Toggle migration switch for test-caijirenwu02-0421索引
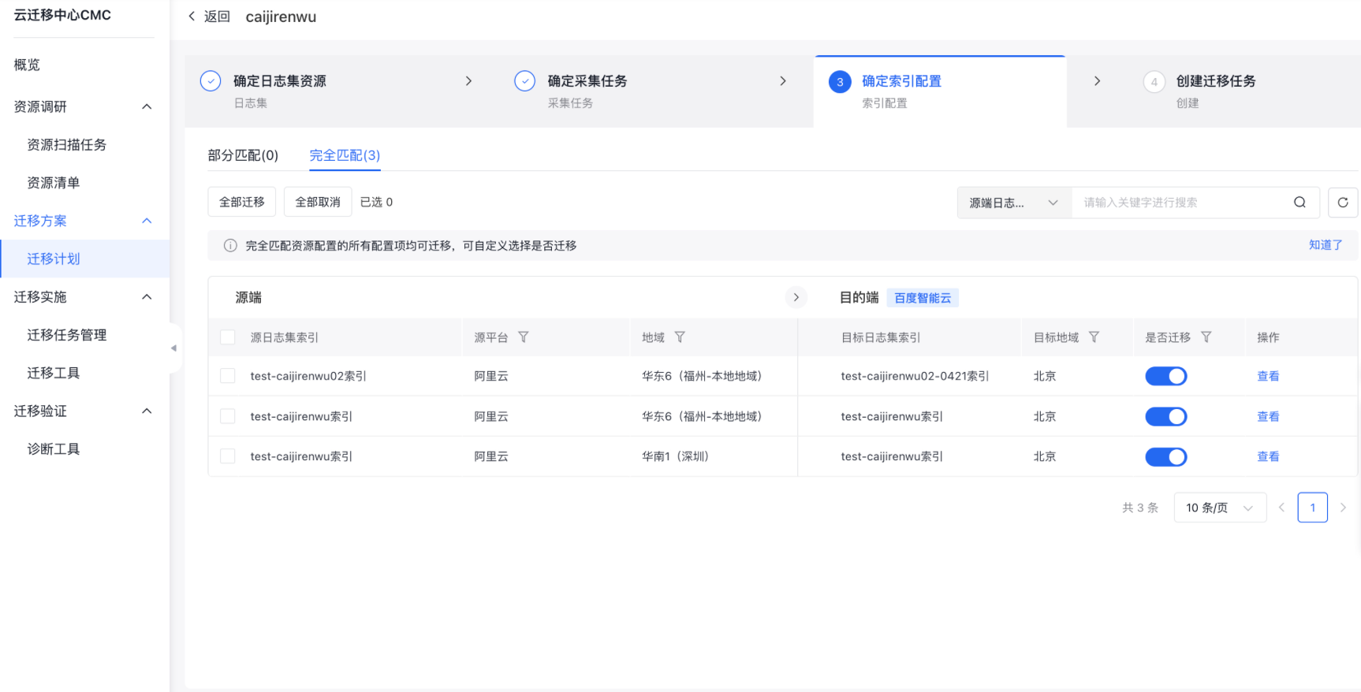The image size is (1361, 692). 1166,377
